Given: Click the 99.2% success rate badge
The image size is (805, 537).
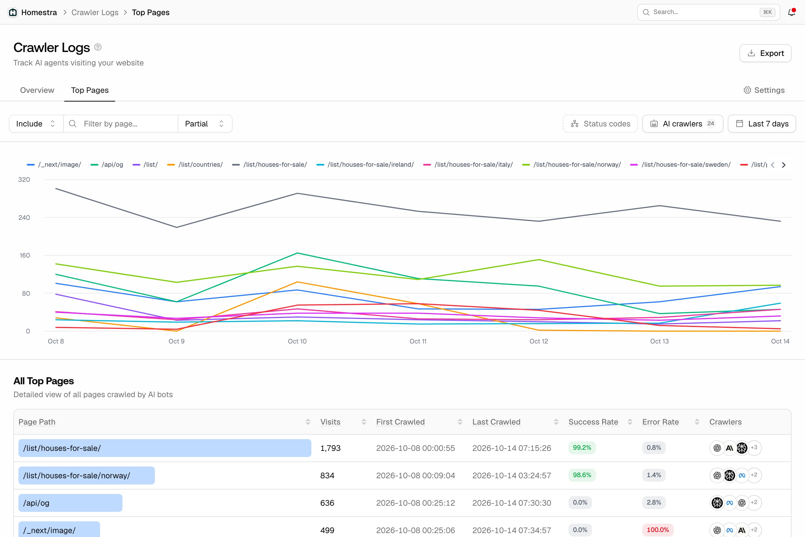Looking at the screenshot, I should click(x=582, y=447).
